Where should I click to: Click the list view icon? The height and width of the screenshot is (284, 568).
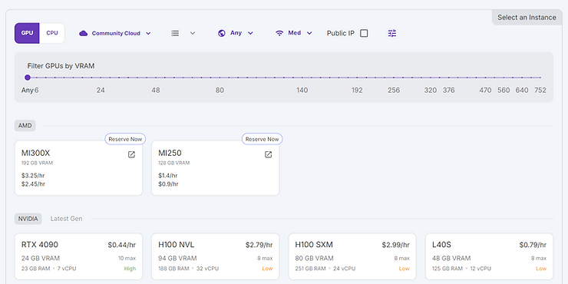pyautogui.click(x=175, y=33)
